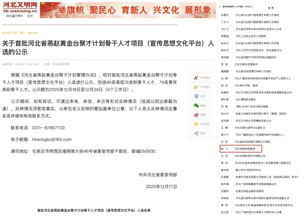Click the print (打印) icon

pos(196,96)
